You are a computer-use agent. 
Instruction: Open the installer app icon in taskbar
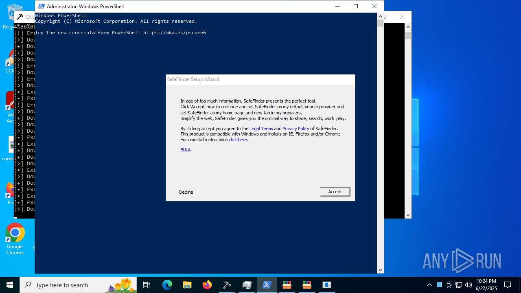tap(247, 285)
